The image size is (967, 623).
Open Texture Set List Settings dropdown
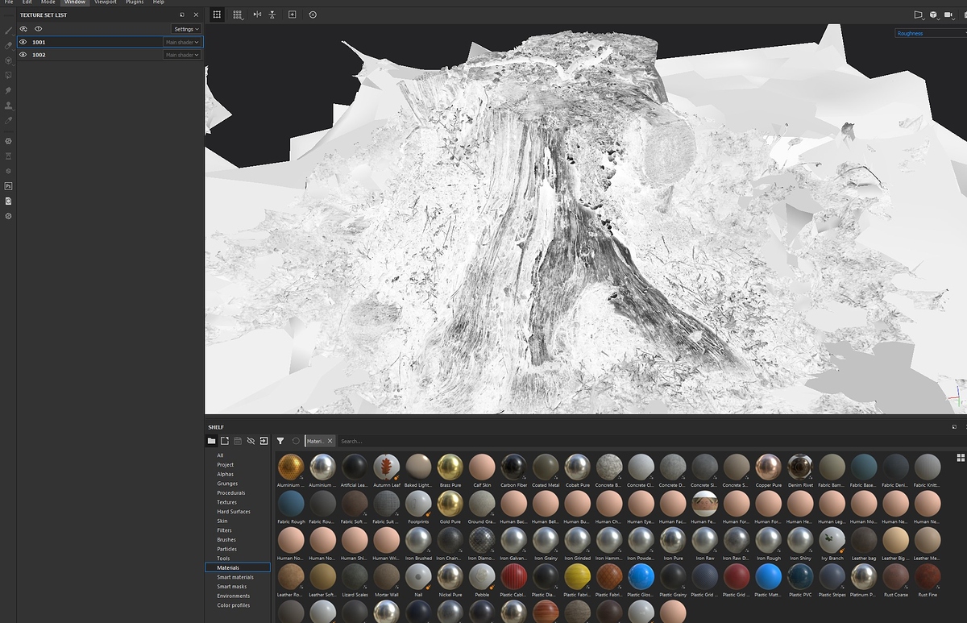click(186, 29)
